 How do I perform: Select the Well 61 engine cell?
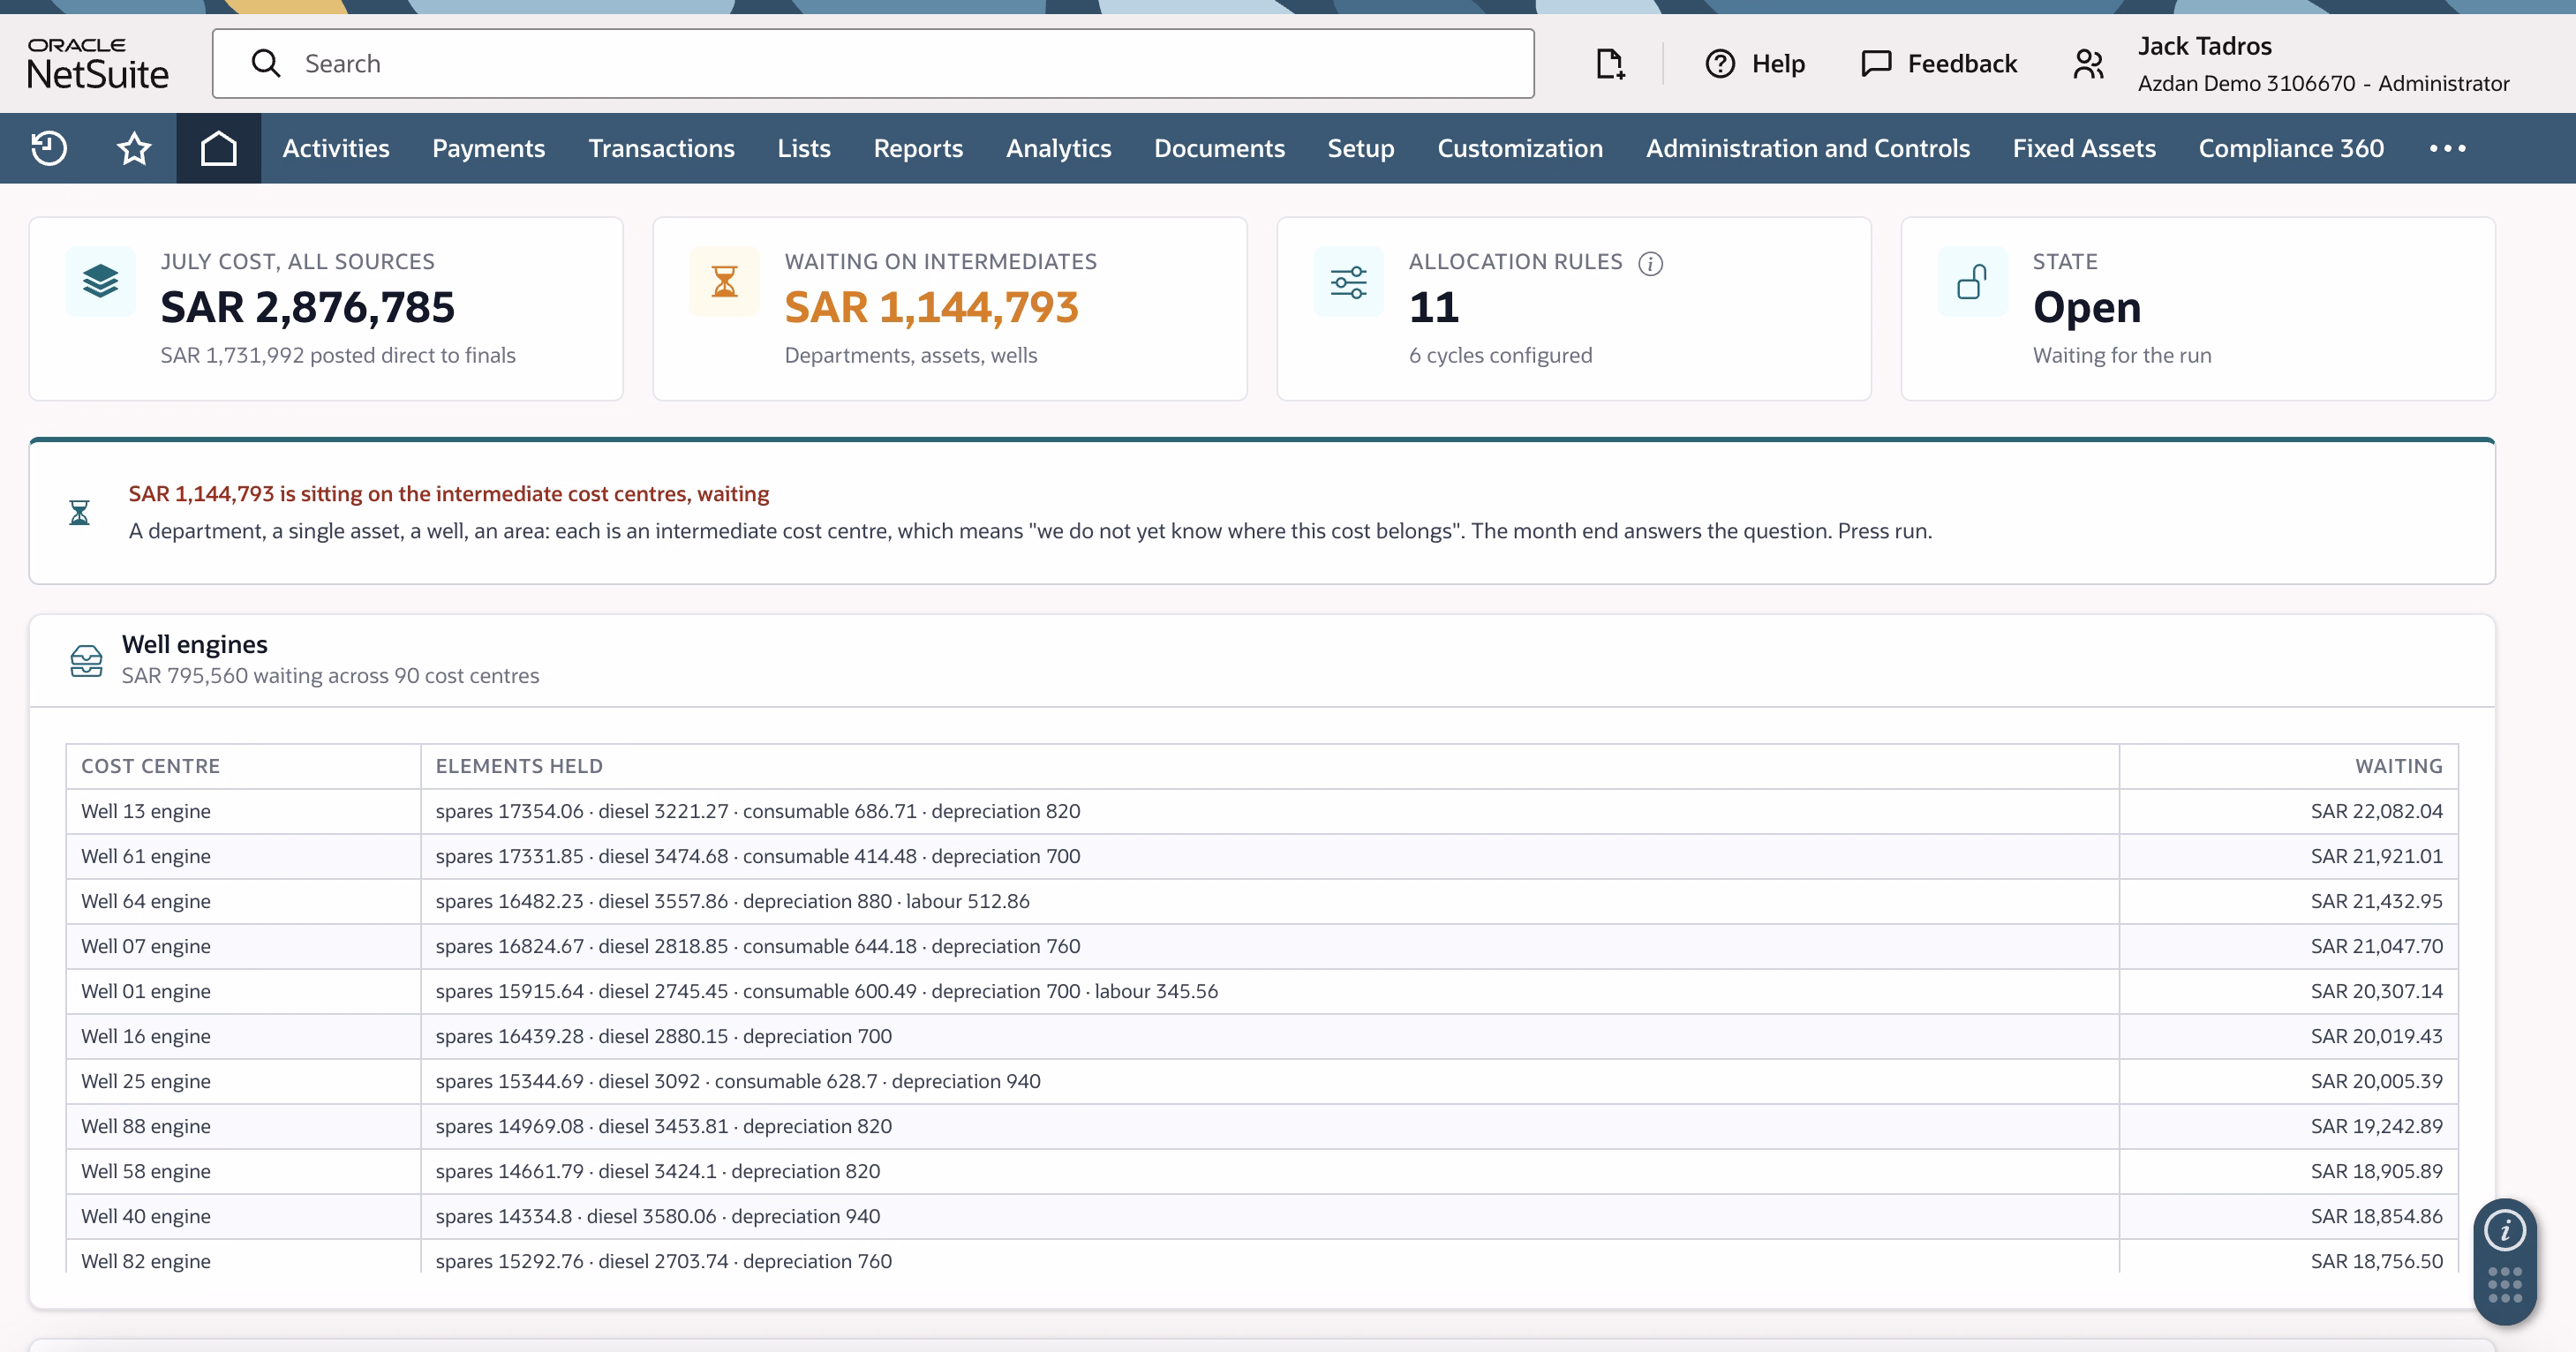coord(243,856)
